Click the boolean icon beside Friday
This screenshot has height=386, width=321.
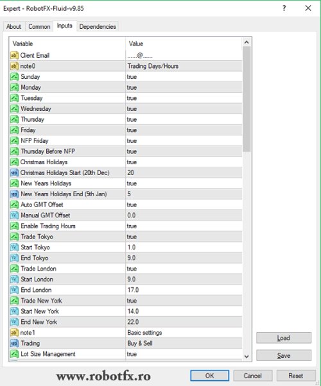point(14,130)
